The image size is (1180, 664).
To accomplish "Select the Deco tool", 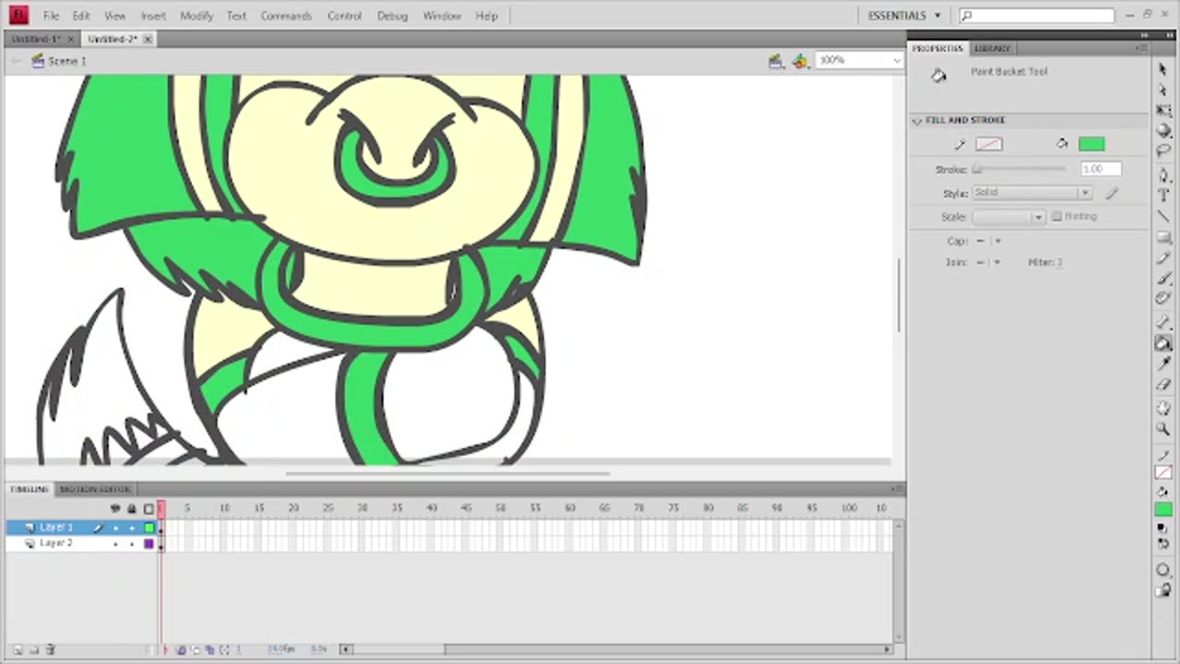I will [x=1162, y=298].
